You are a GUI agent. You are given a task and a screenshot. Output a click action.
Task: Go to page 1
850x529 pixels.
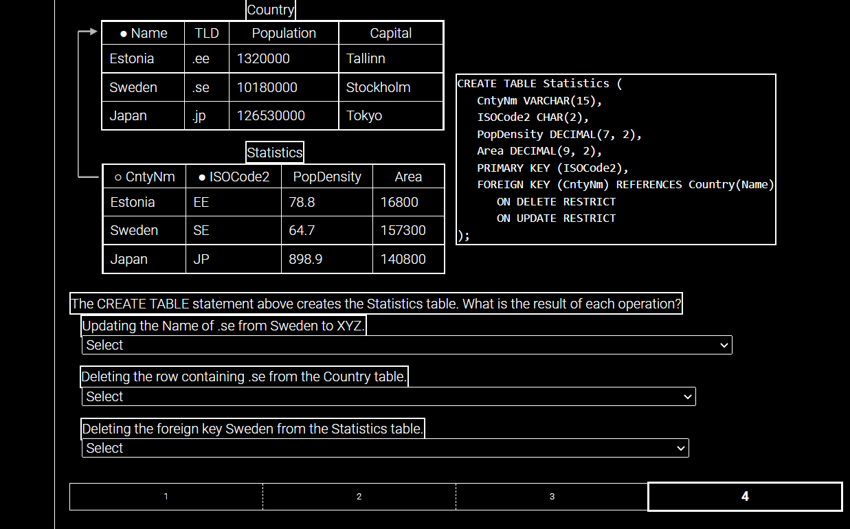coord(166,496)
